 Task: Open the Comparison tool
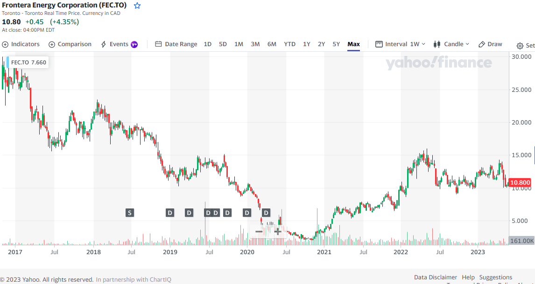70,44
